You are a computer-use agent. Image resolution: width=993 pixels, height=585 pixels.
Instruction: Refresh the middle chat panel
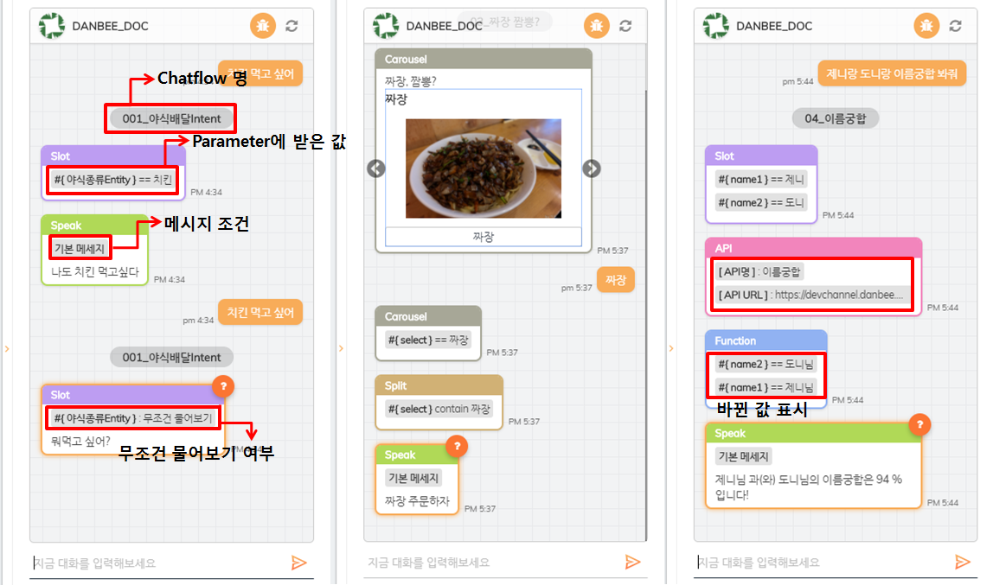click(625, 26)
